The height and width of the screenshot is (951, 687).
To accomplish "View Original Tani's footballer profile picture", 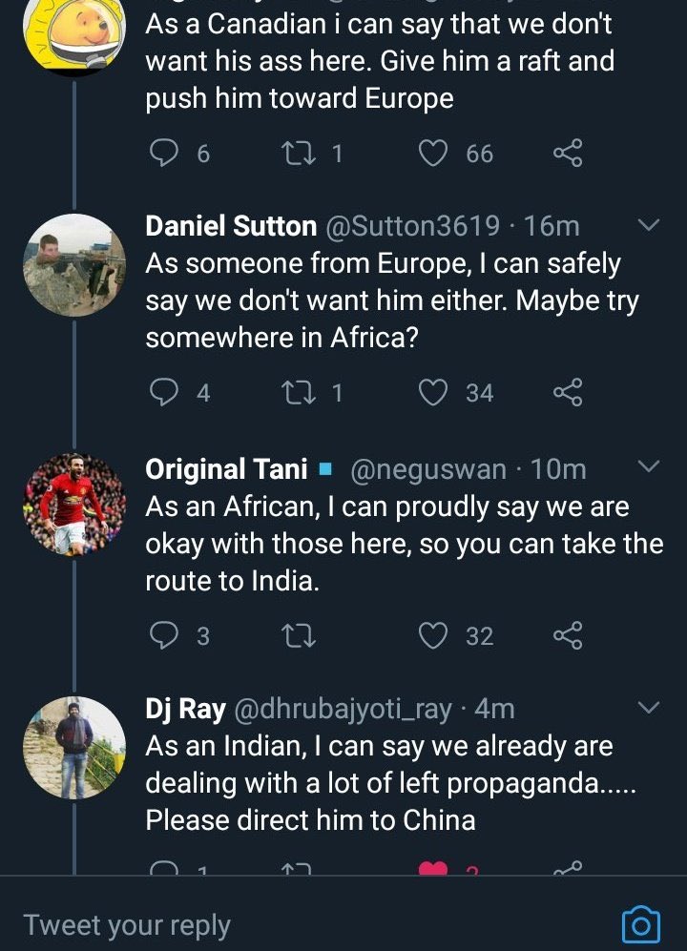I will click(x=74, y=505).
